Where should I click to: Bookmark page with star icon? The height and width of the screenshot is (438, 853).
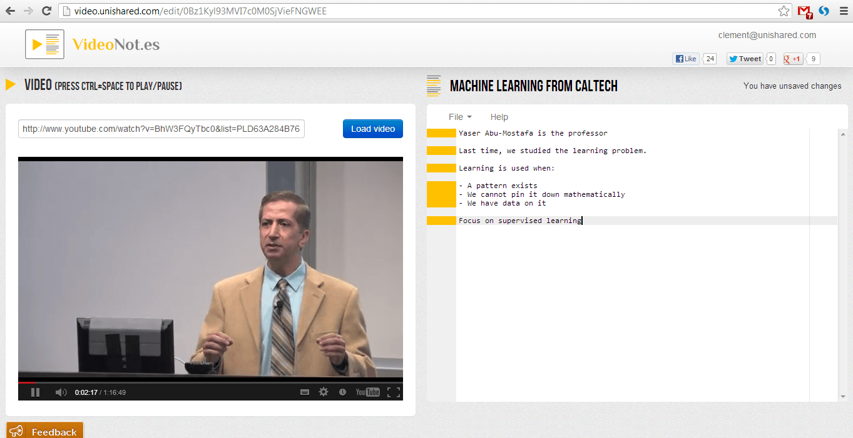(x=784, y=11)
